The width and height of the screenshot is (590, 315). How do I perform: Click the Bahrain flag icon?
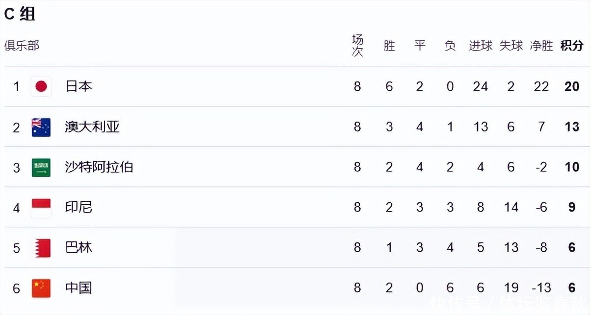(x=41, y=248)
